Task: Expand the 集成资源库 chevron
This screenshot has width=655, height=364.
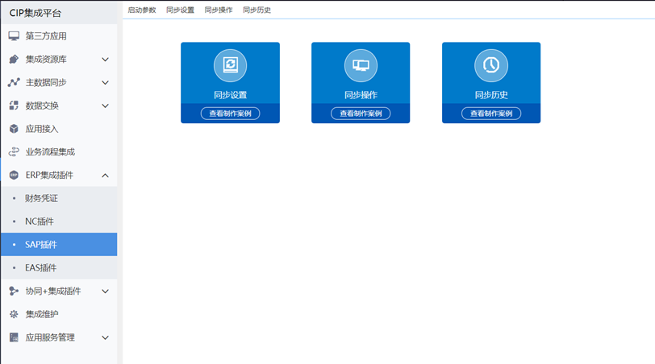Action: click(105, 60)
